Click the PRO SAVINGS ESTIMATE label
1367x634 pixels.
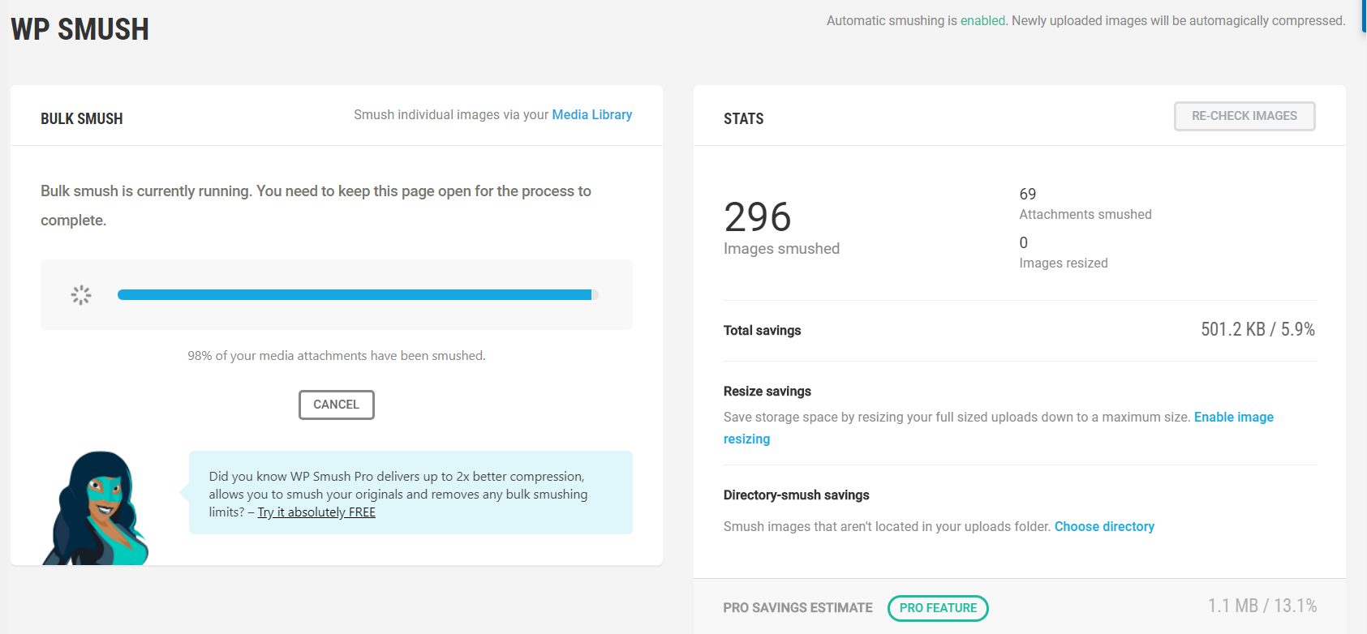pos(797,608)
